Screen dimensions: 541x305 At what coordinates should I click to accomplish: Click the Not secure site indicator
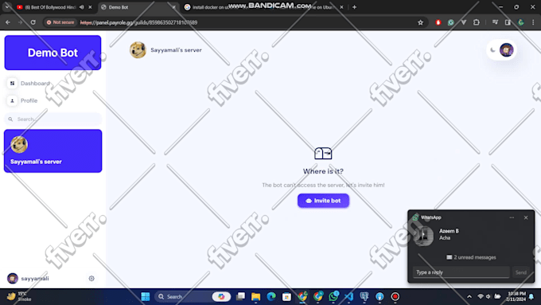click(x=60, y=22)
